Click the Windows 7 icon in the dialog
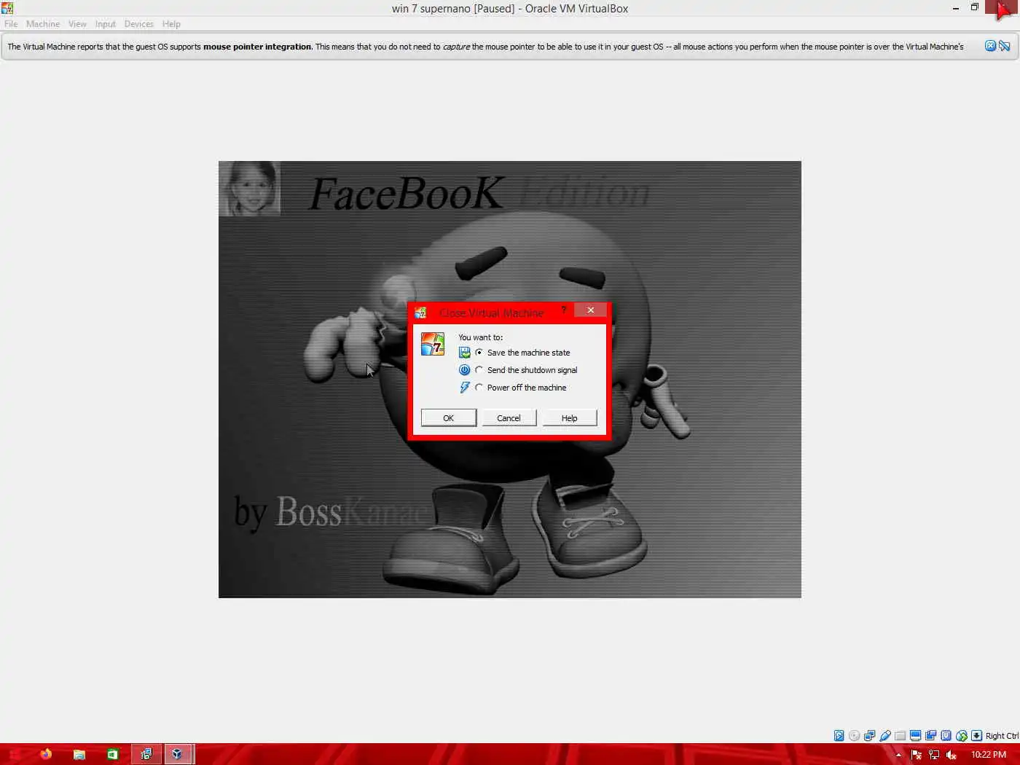This screenshot has height=765, width=1020. click(x=433, y=344)
